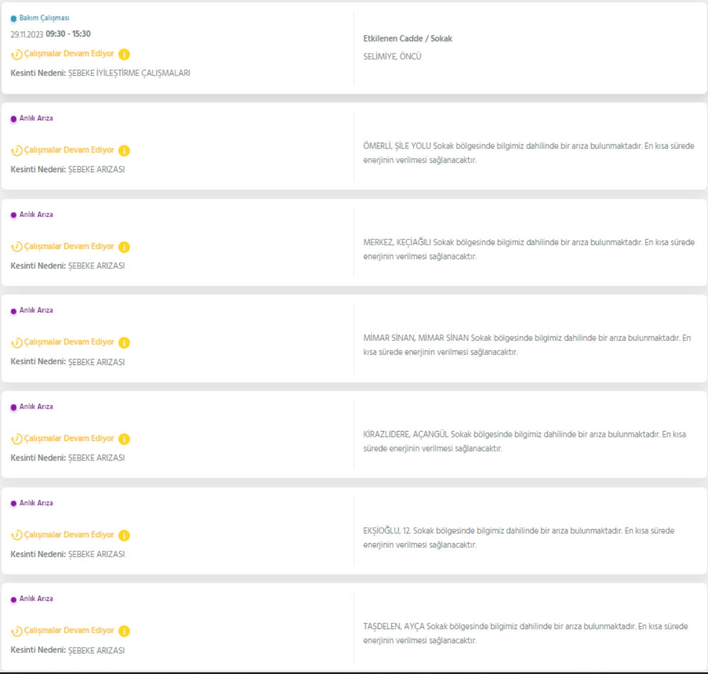Image resolution: width=708 pixels, height=674 pixels.
Task: Click the purple dot in the MERKEZ card
Action: (x=14, y=215)
